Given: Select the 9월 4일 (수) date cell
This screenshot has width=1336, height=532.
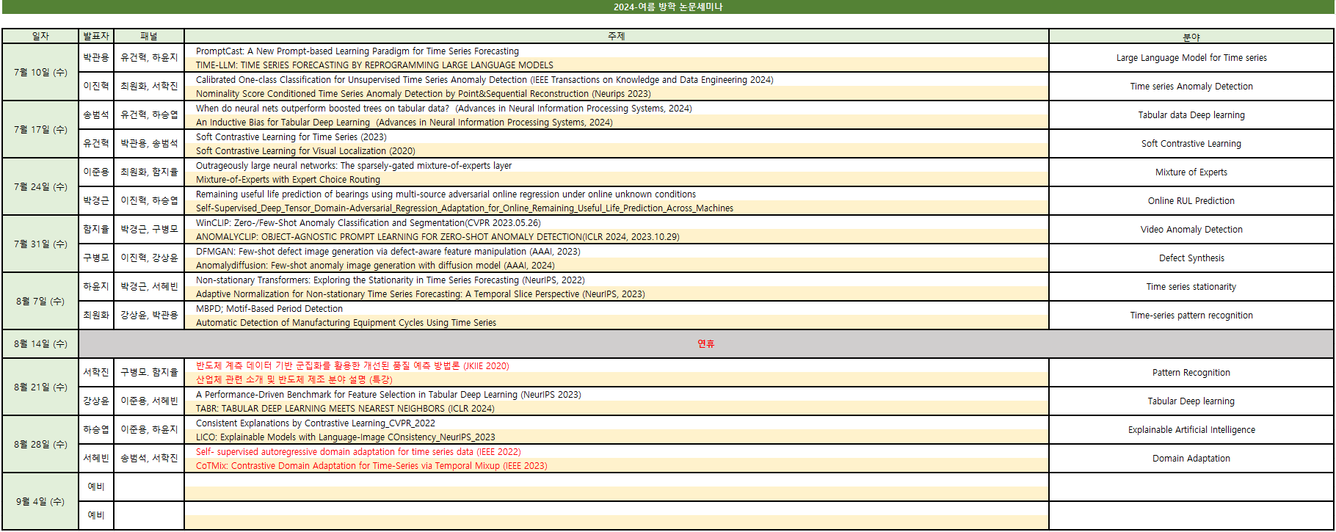Looking at the screenshot, I should point(40,501).
